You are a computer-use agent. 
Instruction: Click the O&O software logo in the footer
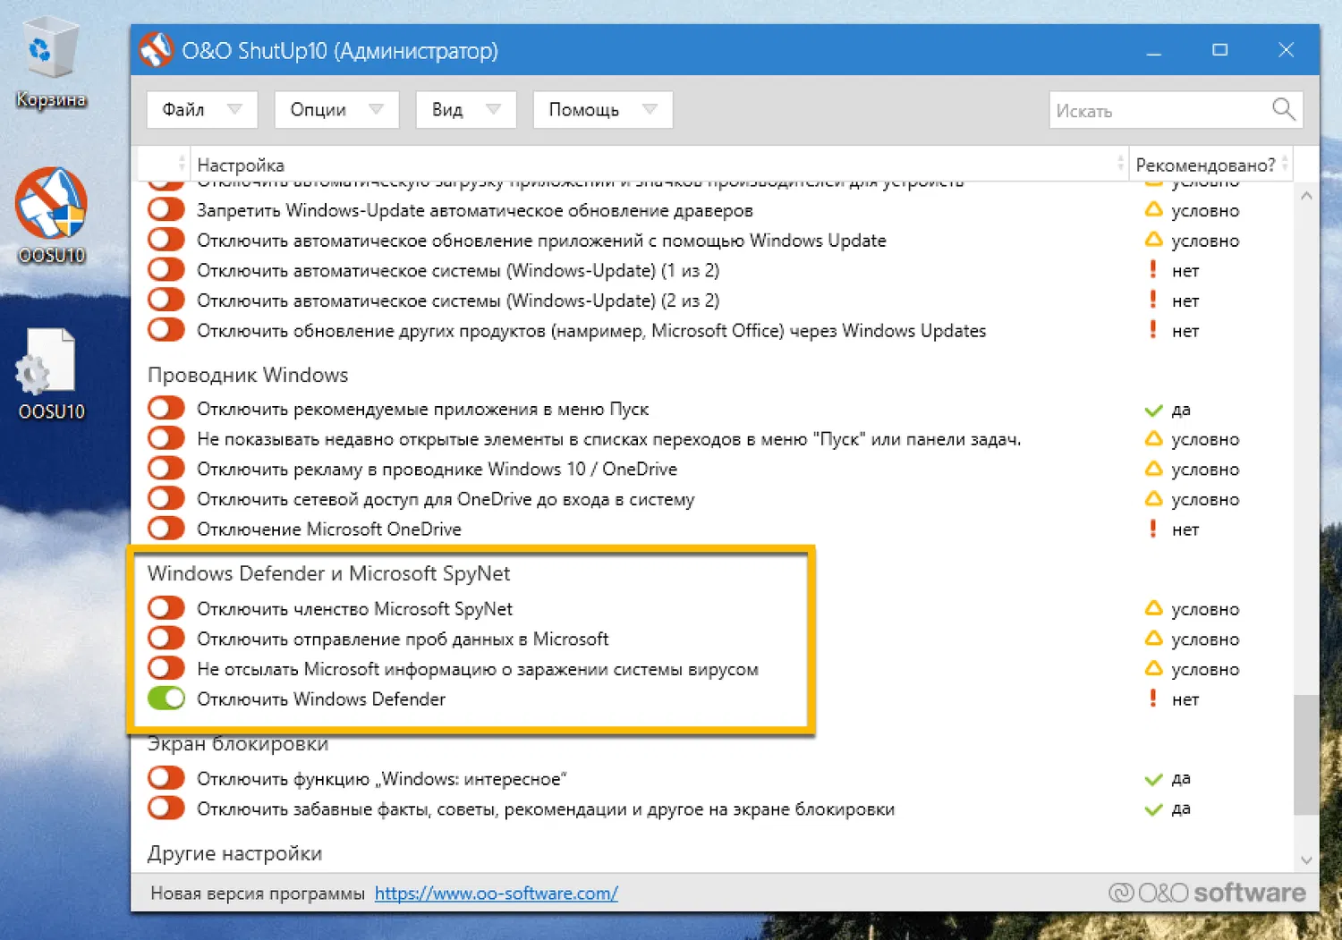1206,892
